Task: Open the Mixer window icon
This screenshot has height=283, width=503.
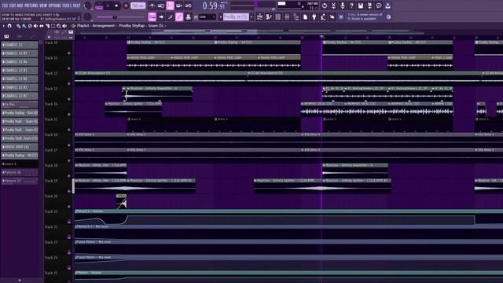Action: 287,17
